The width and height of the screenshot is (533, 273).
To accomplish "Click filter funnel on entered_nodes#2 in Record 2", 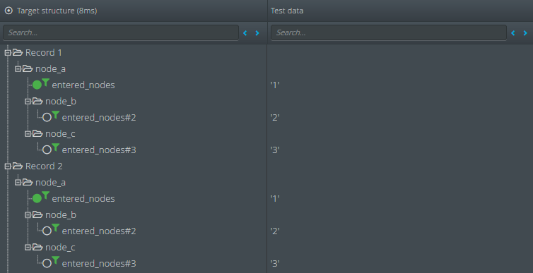I will (55, 228).
